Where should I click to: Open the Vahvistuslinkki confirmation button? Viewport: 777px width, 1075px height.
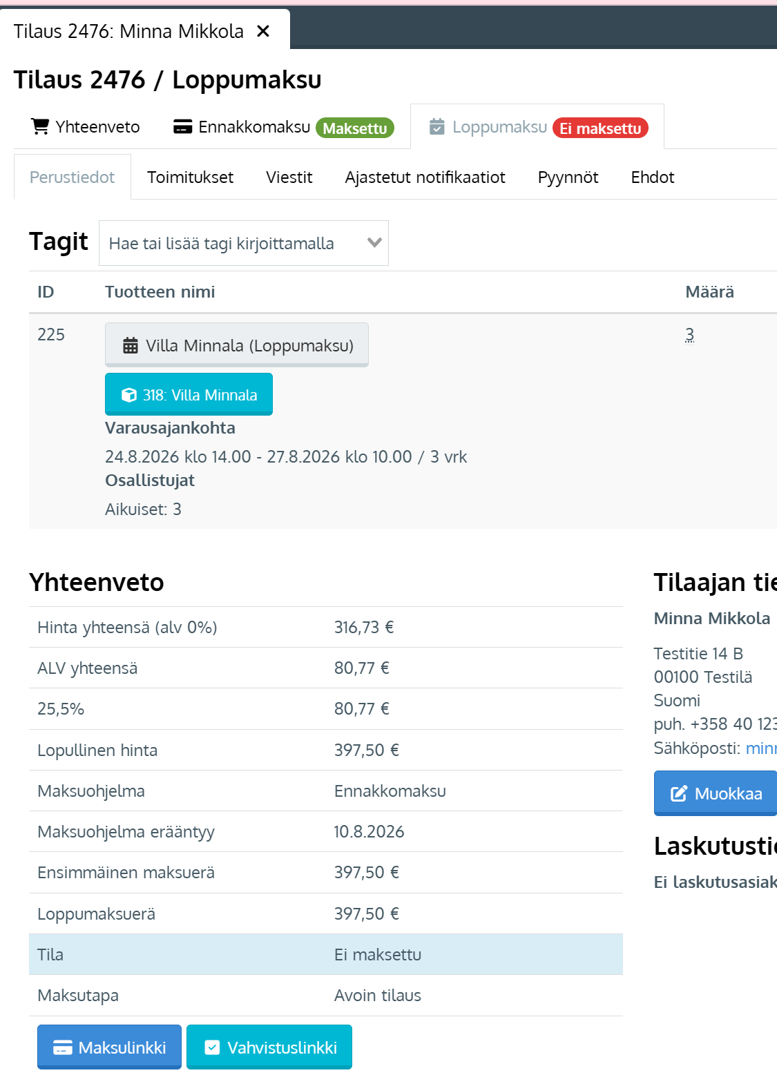(x=269, y=1047)
